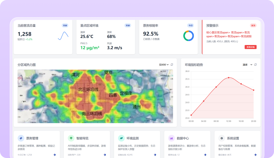Click the 紧急 badge on 预警提示
The height and width of the screenshot is (158, 274).
253,25
